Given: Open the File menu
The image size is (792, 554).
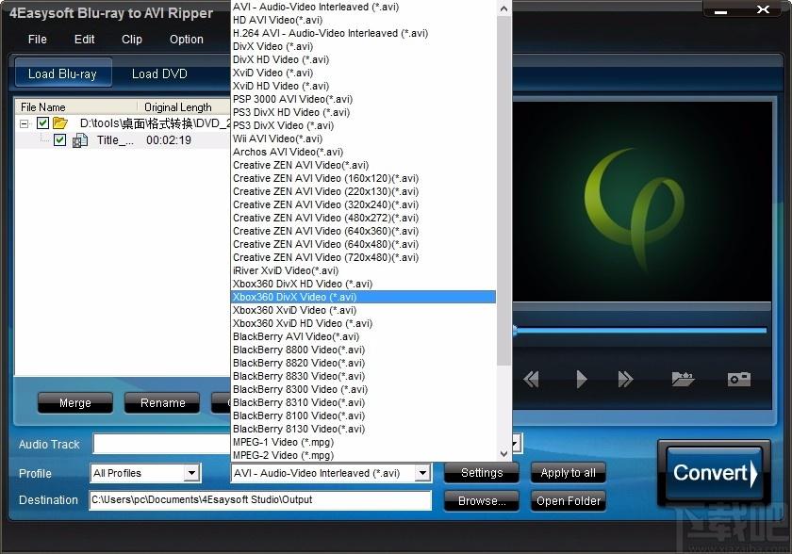Looking at the screenshot, I should click(38, 40).
